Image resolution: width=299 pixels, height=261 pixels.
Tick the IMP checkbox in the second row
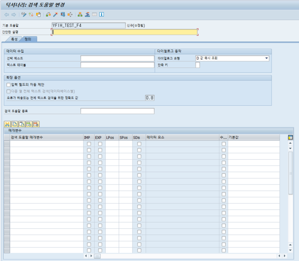pyautogui.click(x=89, y=150)
